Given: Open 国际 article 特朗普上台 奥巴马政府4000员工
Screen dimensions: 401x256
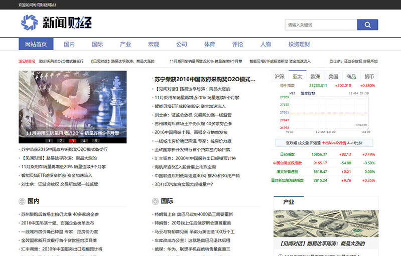Looking at the screenshot, I should coord(194,214).
